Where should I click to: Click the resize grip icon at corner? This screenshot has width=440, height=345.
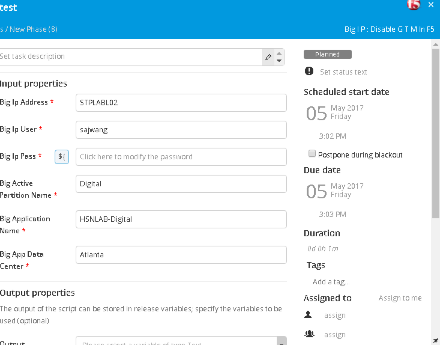(x=436, y=340)
